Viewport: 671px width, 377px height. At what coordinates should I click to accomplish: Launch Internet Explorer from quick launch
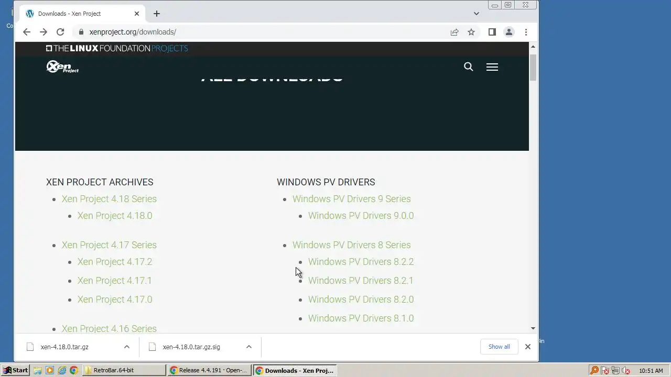pos(62,370)
